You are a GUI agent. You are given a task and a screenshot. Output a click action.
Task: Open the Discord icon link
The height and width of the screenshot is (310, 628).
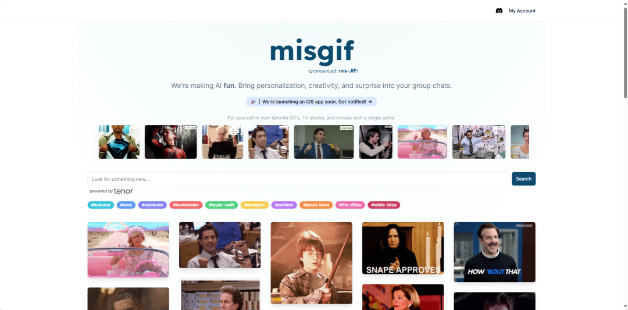(499, 11)
